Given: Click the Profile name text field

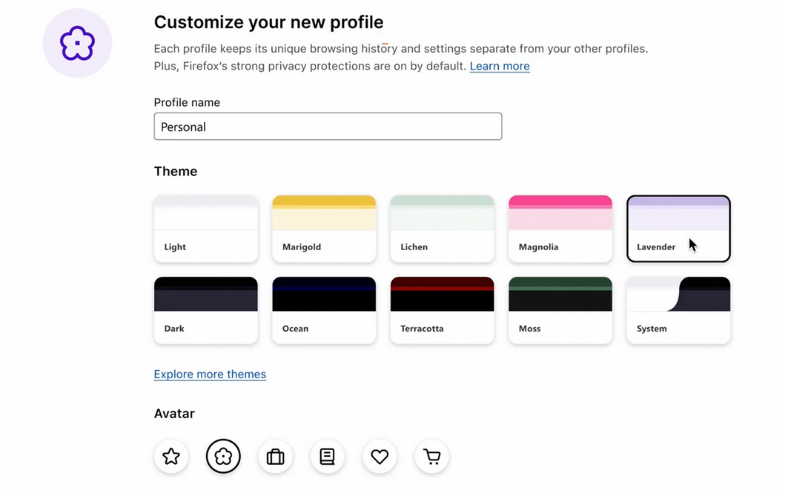Looking at the screenshot, I should tap(328, 127).
